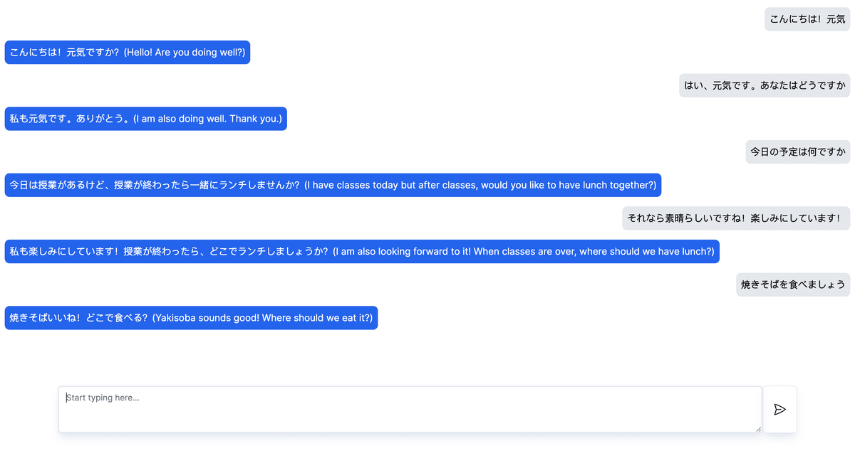This screenshot has width=855, height=468.
Task: Select the '楽しみにしています!' user bubble
Action: tap(736, 218)
